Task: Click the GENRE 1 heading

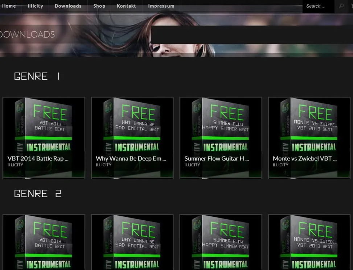Action: [x=37, y=76]
